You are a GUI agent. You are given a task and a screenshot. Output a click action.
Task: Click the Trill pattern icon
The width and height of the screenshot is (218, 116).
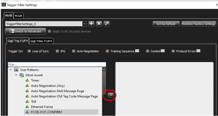[27, 101]
